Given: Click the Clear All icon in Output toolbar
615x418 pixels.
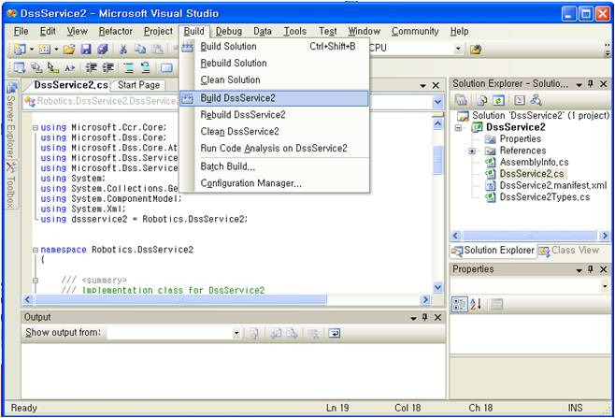Looking at the screenshot, I should [x=313, y=334].
